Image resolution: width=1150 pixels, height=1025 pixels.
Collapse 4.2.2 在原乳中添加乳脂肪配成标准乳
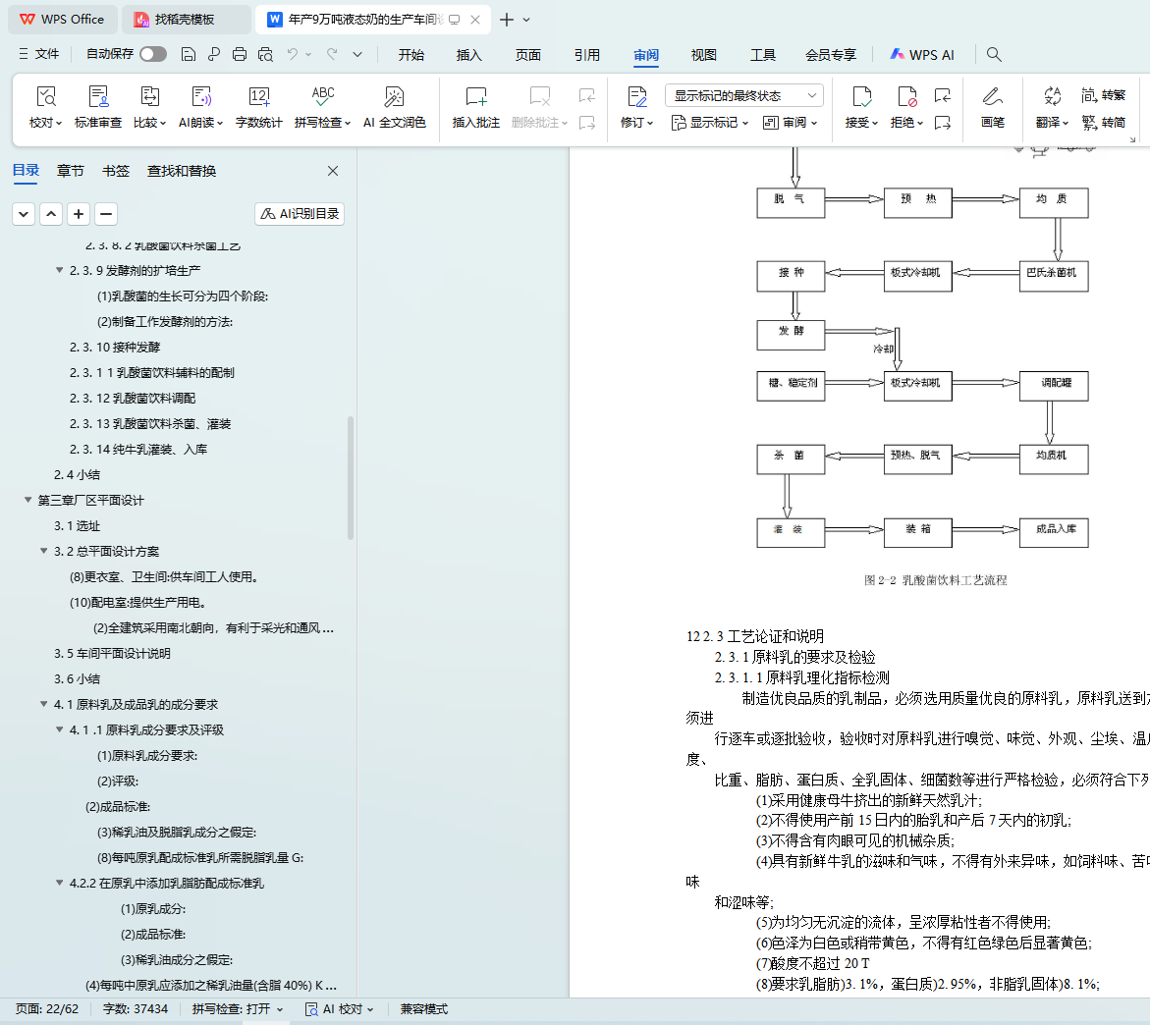[59, 884]
